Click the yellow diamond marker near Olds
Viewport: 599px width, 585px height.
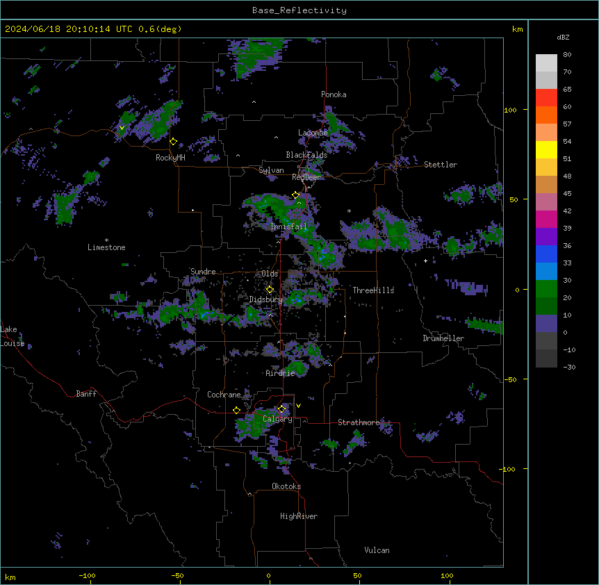pyautogui.click(x=270, y=289)
